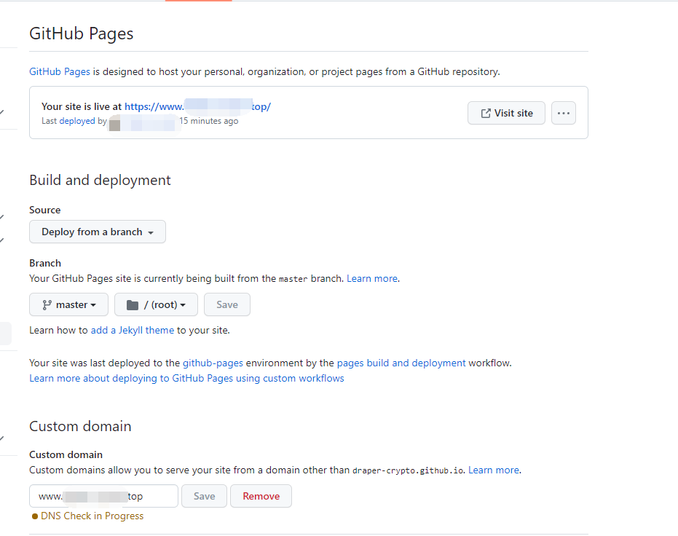Open the blue 'GitHub Pages' documentation link
Image resolution: width=678 pixels, height=536 pixels.
tap(60, 71)
